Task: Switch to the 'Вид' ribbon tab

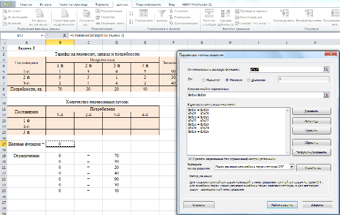Action: coord(172,4)
